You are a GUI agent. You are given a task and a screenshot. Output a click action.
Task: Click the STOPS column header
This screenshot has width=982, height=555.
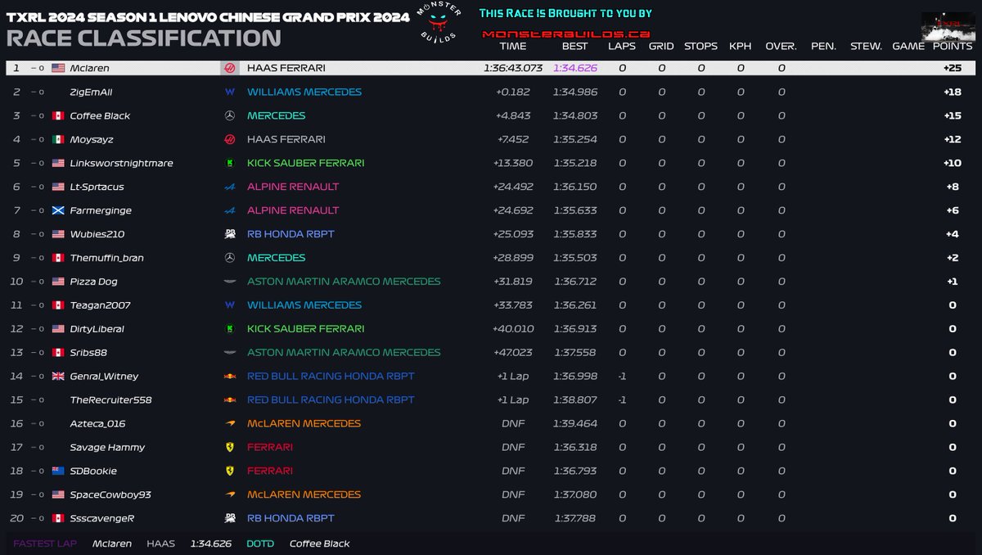pos(700,47)
